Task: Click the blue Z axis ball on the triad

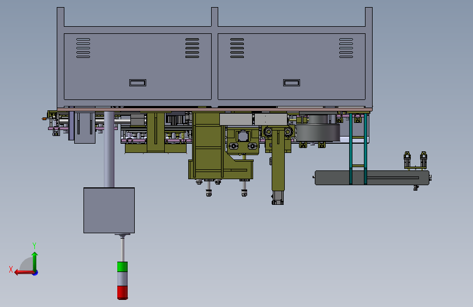Action: tap(35, 273)
